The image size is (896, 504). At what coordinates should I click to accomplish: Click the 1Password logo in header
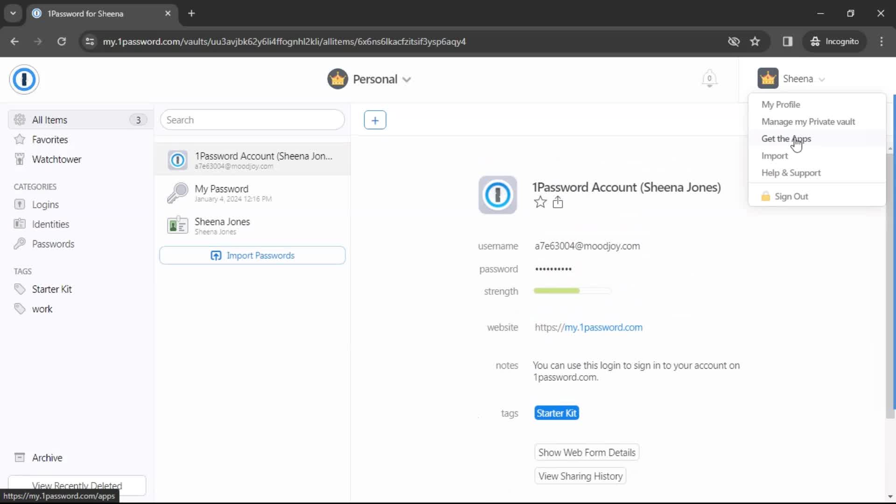coord(24,79)
